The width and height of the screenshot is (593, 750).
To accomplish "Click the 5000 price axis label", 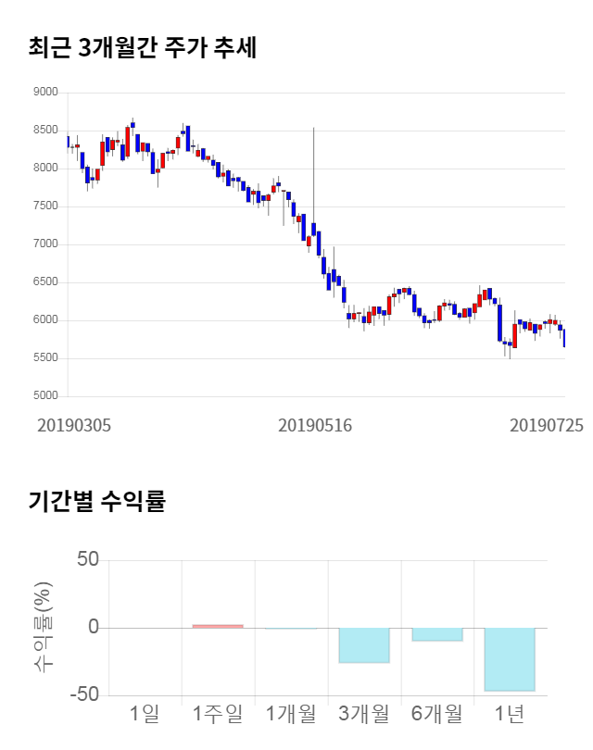I will [x=45, y=396].
